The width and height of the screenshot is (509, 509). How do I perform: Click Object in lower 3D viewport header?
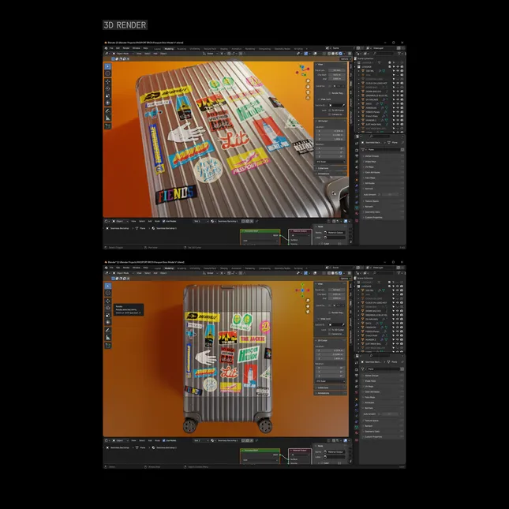pos(163,273)
